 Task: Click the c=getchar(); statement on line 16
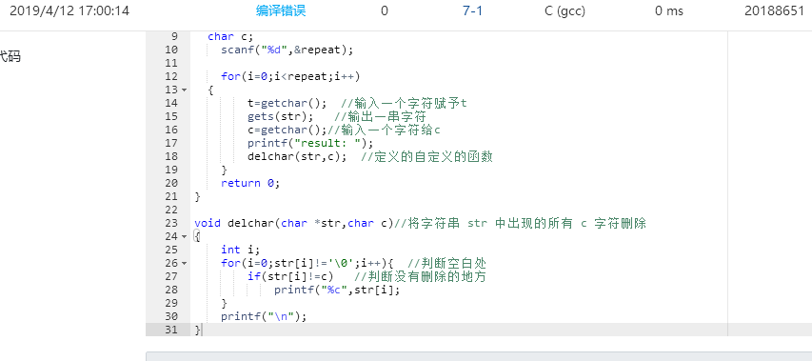[x=287, y=130]
